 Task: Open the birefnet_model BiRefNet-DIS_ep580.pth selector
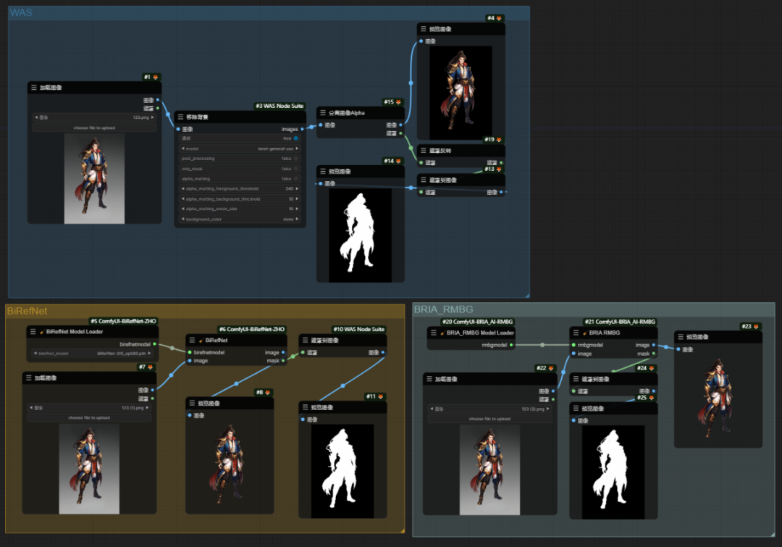(92, 354)
